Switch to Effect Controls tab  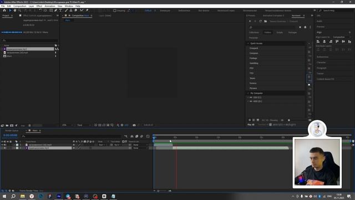pos(38,16)
